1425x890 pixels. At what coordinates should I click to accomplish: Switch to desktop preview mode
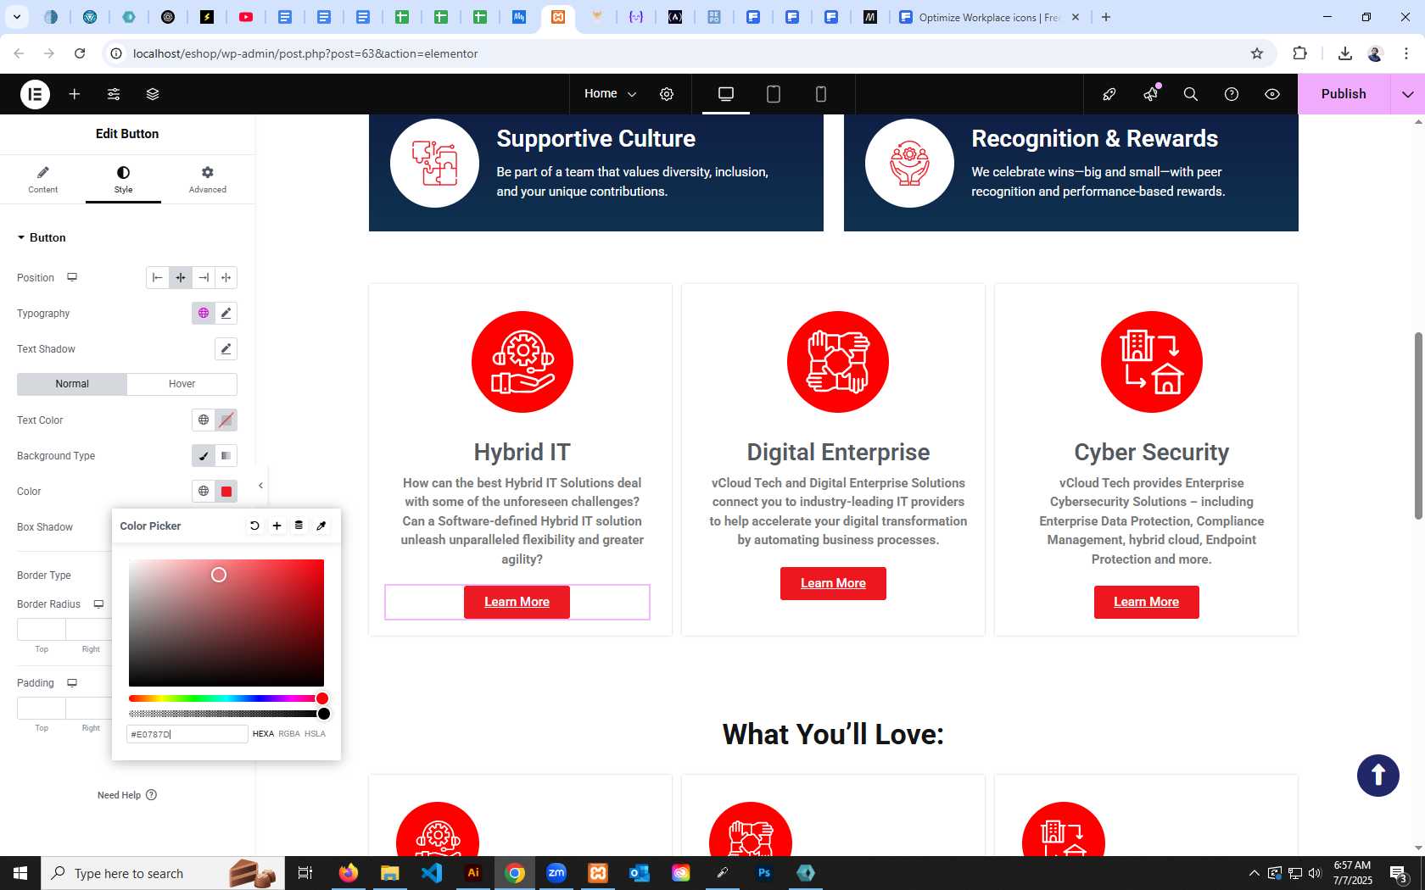coord(726,94)
